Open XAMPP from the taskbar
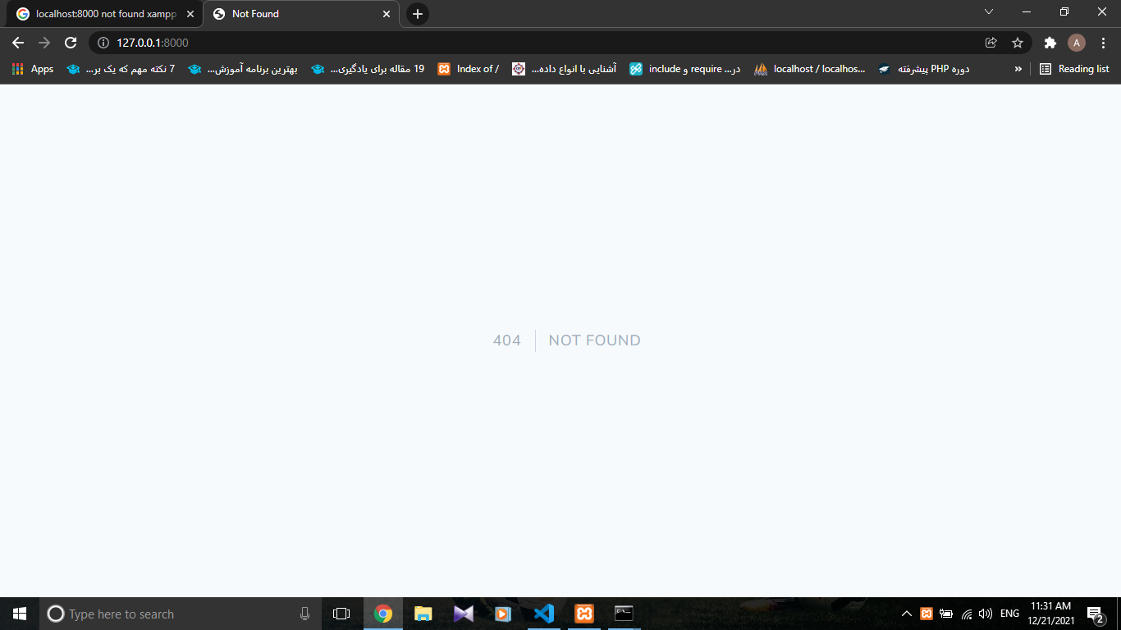The width and height of the screenshot is (1121, 630). click(x=583, y=614)
